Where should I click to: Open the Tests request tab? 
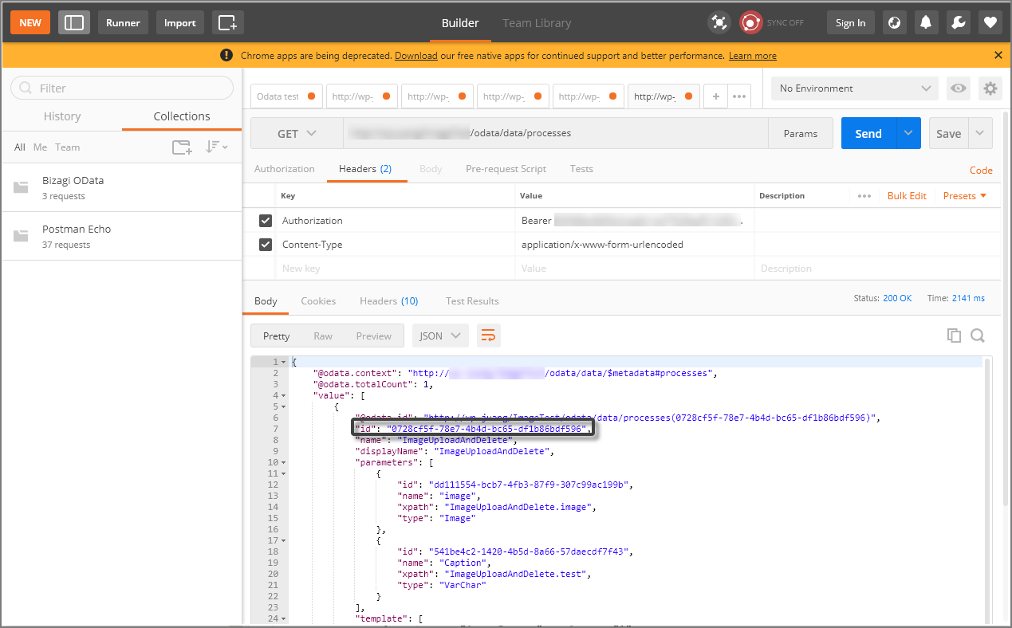coord(581,169)
